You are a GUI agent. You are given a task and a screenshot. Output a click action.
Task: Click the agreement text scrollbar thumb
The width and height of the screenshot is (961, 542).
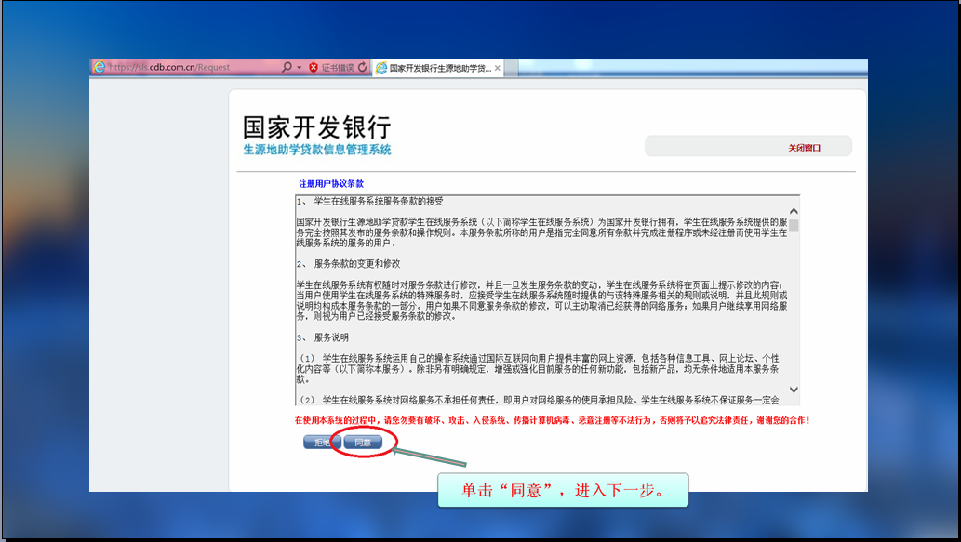pos(794,226)
